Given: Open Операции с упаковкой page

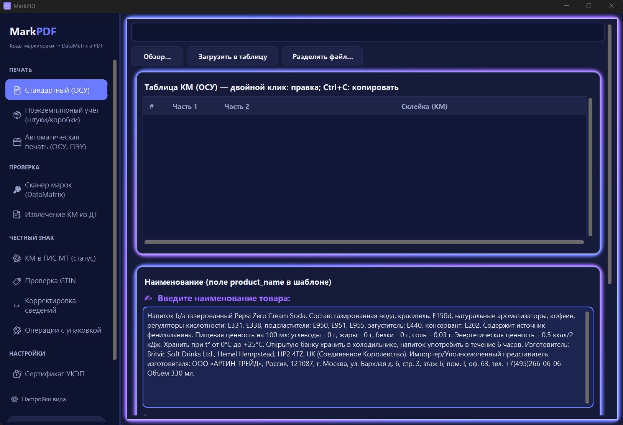Looking at the screenshot, I should click(56, 330).
